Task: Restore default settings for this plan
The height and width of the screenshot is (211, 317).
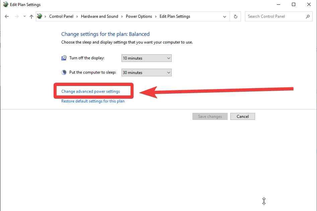Action: point(93,101)
